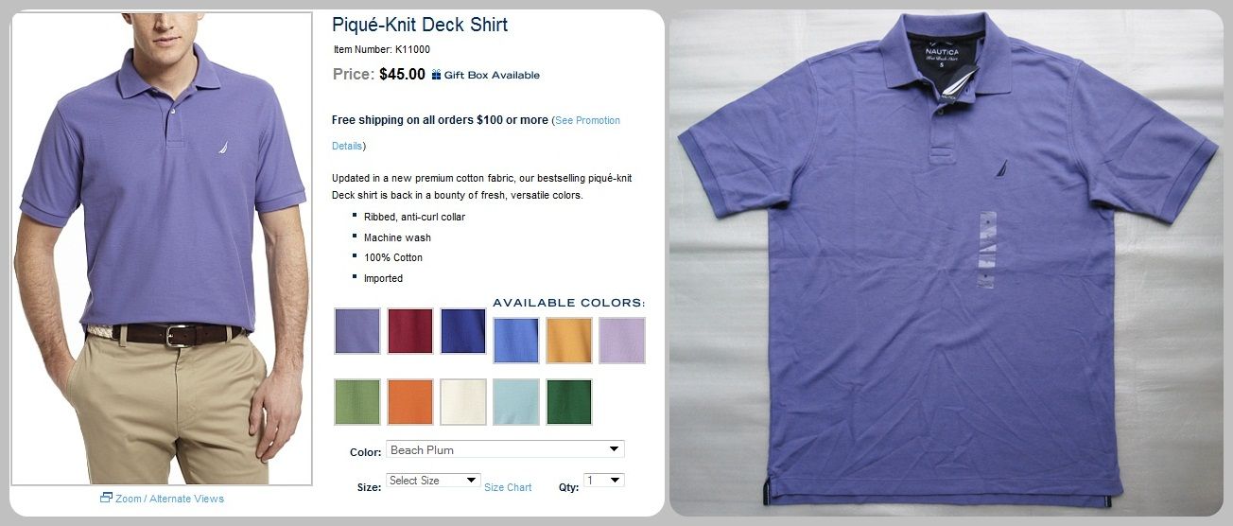The height and width of the screenshot is (526, 1233).
Task: Click the flat-lay polo shirt photo
Action: click(946, 263)
